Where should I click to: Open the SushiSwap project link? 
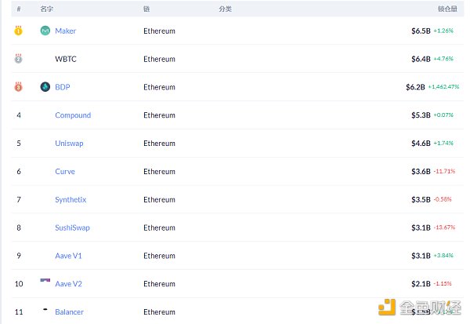point(72,228)
